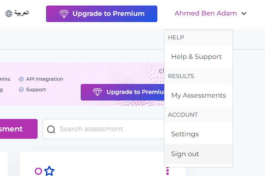Viewport: 265px width, 176px height.
Task: Click the purple circle status icon
Action: coord(38,171)
